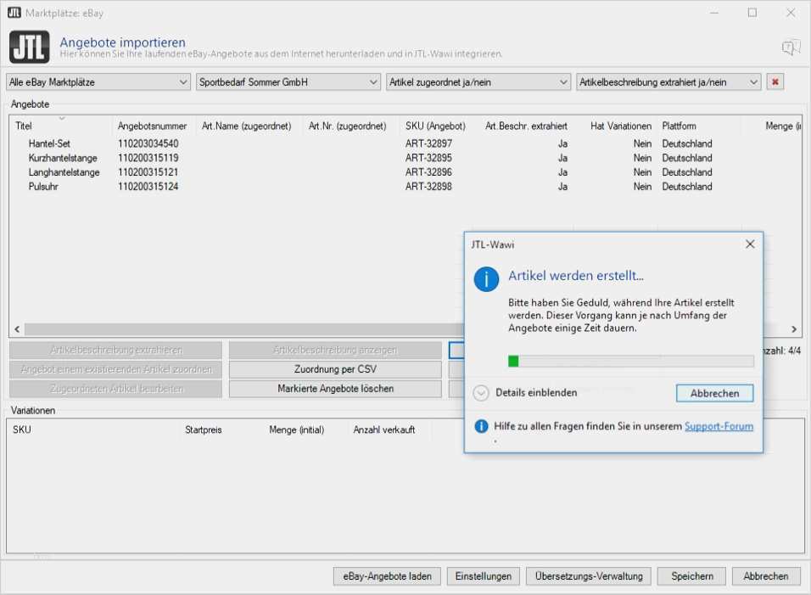811x595 pixels.
Task: Click the JTL app icon in the title bar
Action: pos(14,13)
